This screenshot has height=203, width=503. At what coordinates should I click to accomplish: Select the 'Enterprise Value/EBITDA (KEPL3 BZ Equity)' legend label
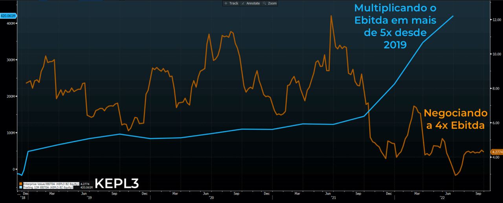51,184
